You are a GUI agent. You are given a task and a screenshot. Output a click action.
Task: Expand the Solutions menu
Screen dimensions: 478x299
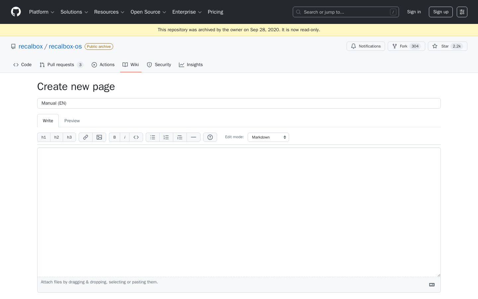[74, 12]
